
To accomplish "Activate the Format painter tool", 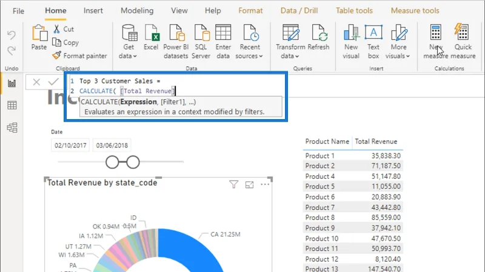I will [56, 56].
